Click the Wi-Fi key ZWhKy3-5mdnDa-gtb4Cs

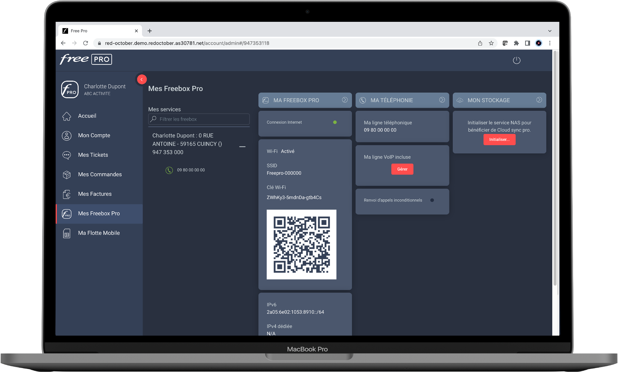[294, 197]
